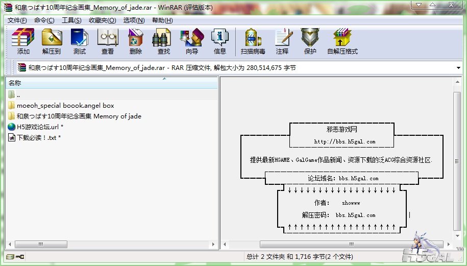
Task: Click the password key icon in status bar
Action: click(20, 256)
